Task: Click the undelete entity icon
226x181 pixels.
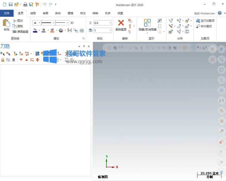Action: (130, 32)
